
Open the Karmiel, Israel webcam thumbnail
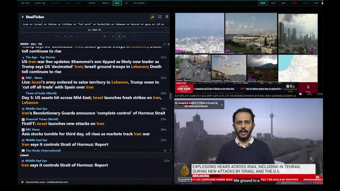coord(262,68)
